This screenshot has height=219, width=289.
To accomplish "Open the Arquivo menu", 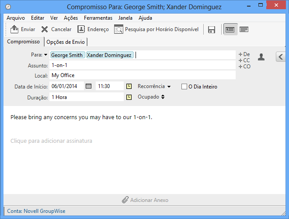I will 16,18.
